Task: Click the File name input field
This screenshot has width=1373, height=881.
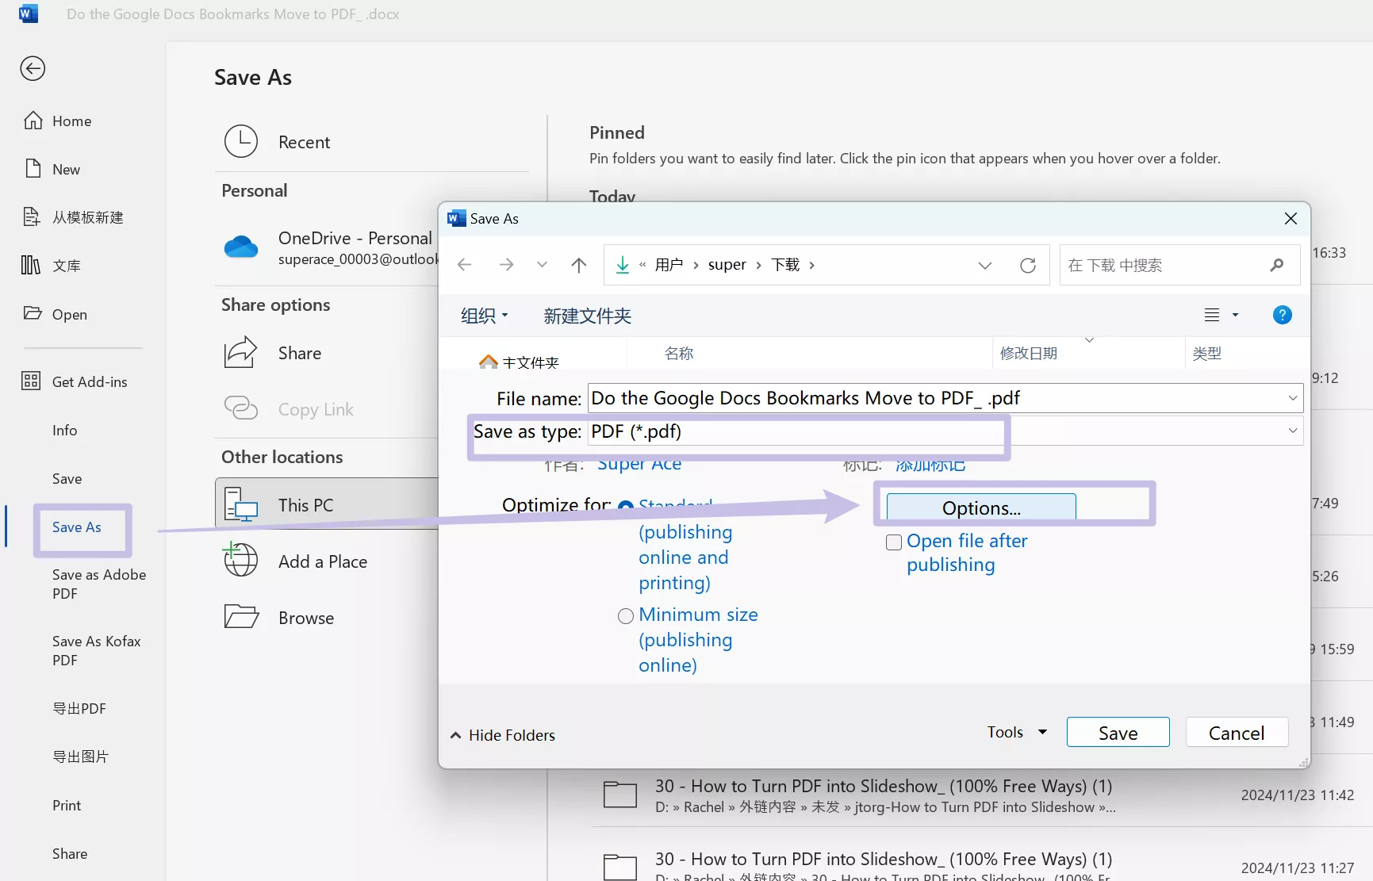Action: [945, 398]
